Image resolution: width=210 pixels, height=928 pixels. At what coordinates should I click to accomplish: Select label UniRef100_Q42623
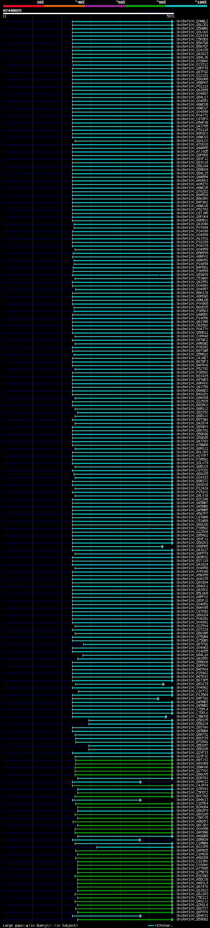pyautogui.click(x=192, y=54)
